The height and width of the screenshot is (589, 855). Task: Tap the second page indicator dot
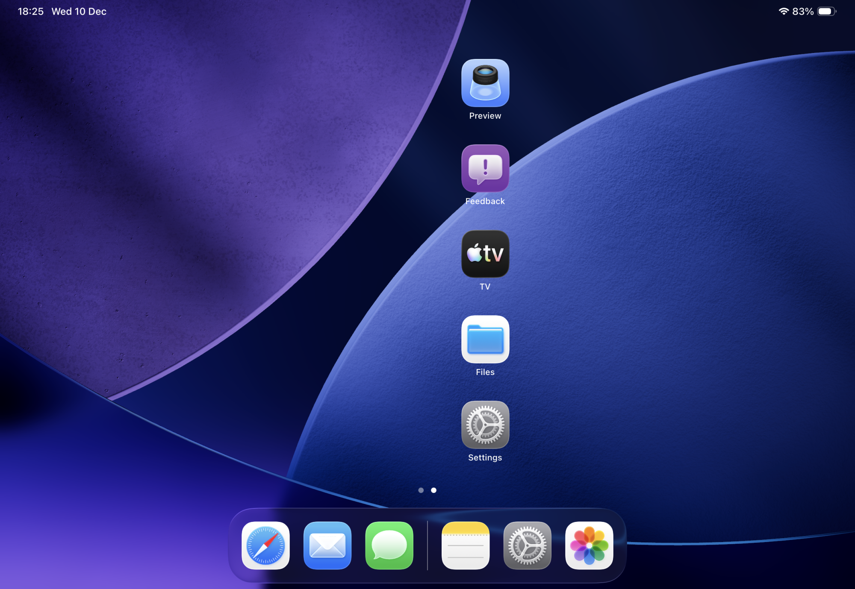click(x=433, y=490)
